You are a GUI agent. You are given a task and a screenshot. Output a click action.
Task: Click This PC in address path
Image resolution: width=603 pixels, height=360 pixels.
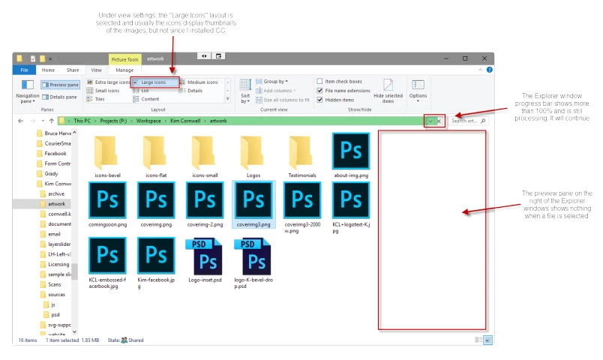(x=82, y=121)
